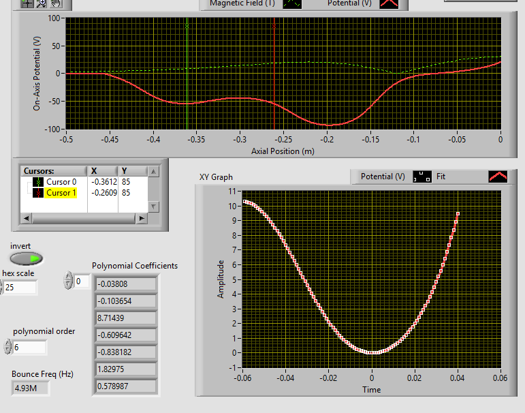Viewport: 525px width, 413px height.
Task: Click the polynomial coefficients array index stepper
Action: (x=67, y=281)
